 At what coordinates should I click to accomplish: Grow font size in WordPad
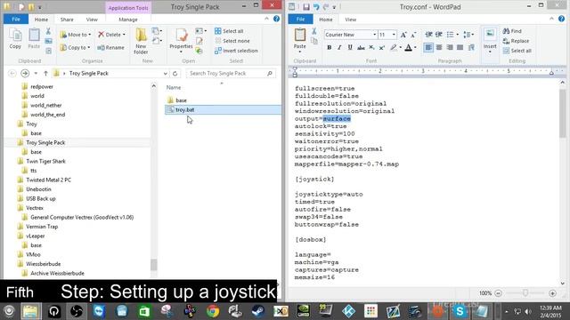coord(403,35)
